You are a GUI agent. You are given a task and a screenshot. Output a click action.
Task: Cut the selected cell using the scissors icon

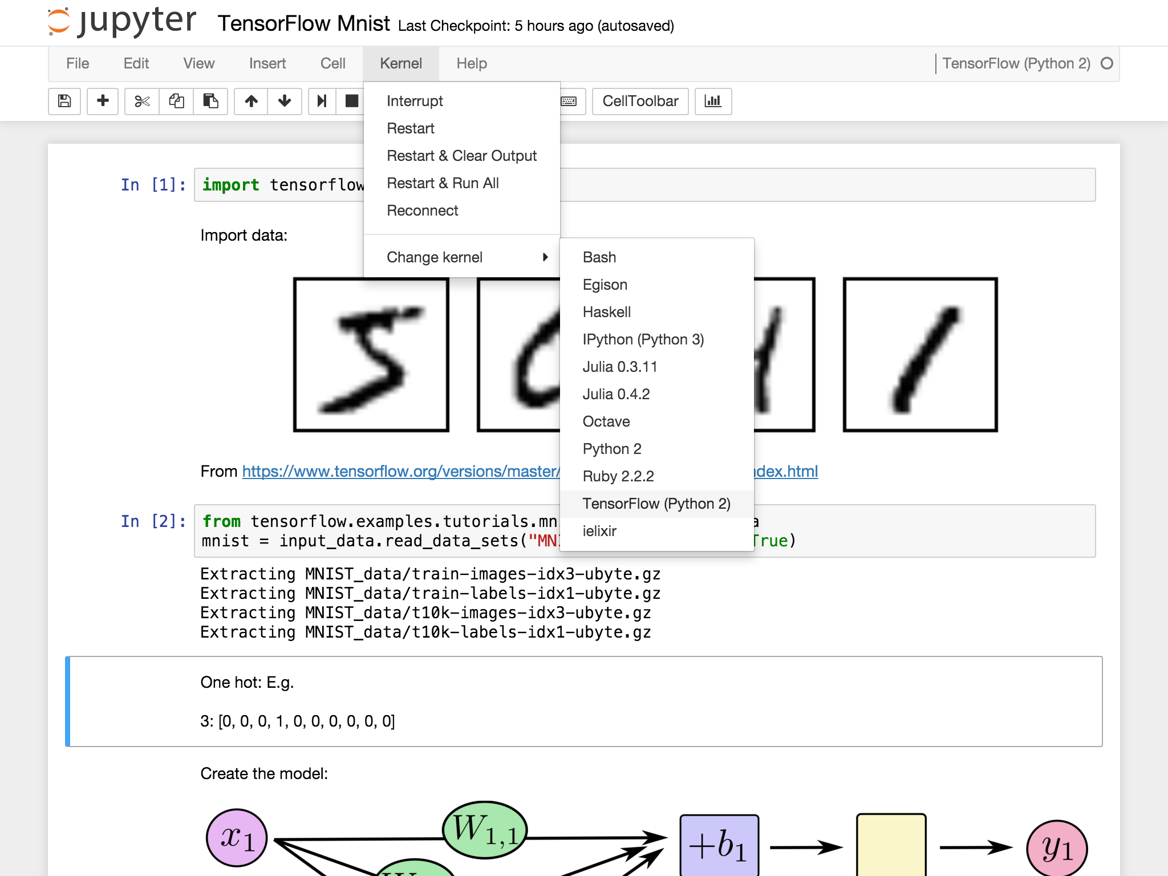click(141, 102)
